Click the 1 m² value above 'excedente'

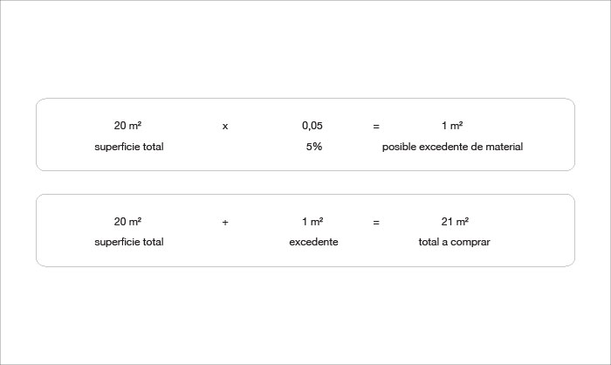(312, 222)
